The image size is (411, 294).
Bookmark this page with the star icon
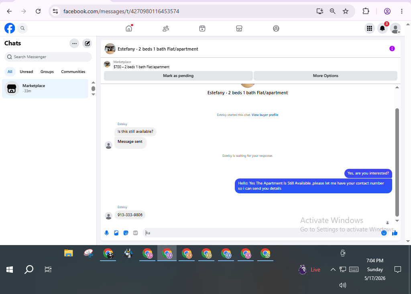click(346, 11)
